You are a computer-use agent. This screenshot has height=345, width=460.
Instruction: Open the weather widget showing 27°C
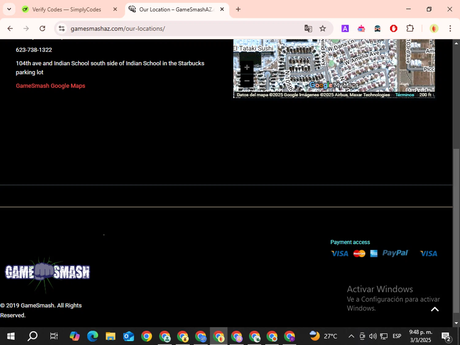pyautogui.click(x=323, y=336)
